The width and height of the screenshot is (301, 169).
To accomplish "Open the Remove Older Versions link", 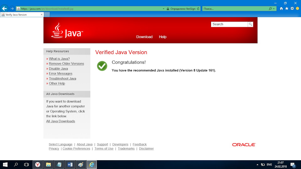I will tap(66, 64).
